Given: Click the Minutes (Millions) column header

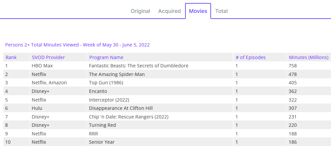Looking at the screenshot, I should [308, 57].
